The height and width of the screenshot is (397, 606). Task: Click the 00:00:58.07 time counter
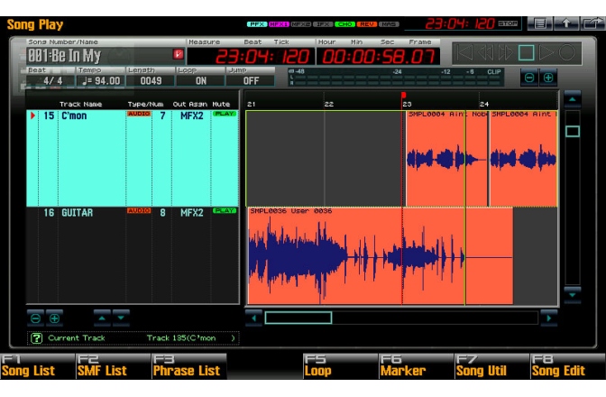(379, 57)
